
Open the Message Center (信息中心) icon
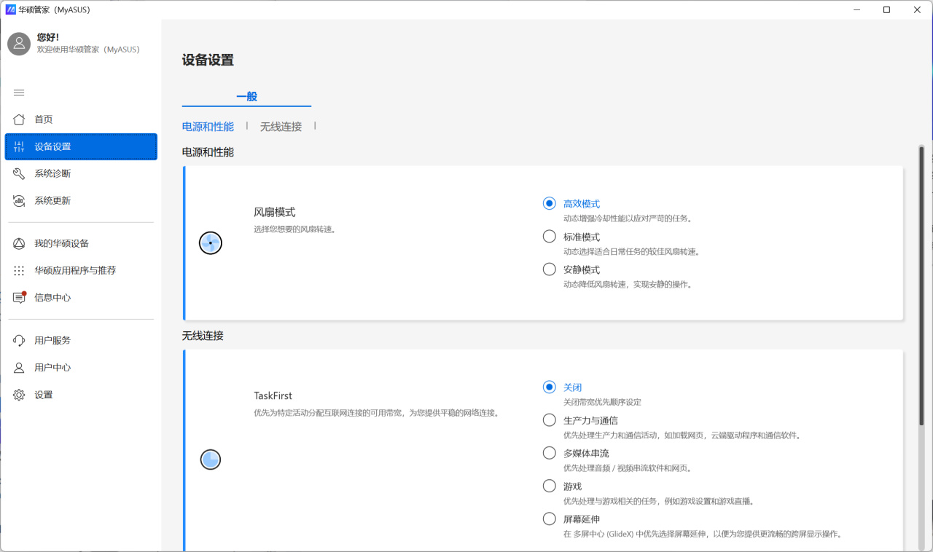[19, 298]
